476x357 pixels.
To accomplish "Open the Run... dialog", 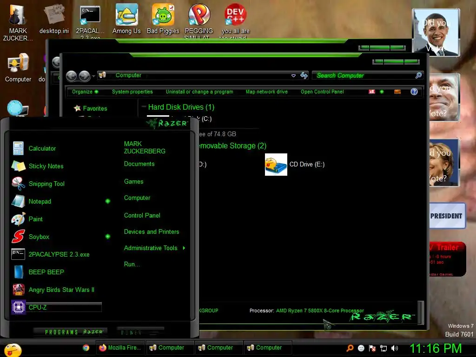I will click(x=132, y=264).
